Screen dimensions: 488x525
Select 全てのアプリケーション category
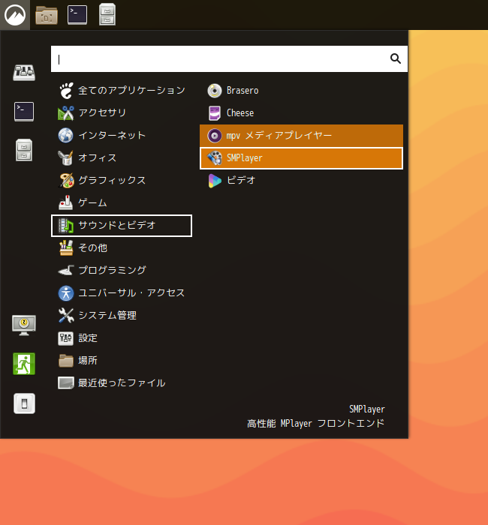tap(122, 91)
